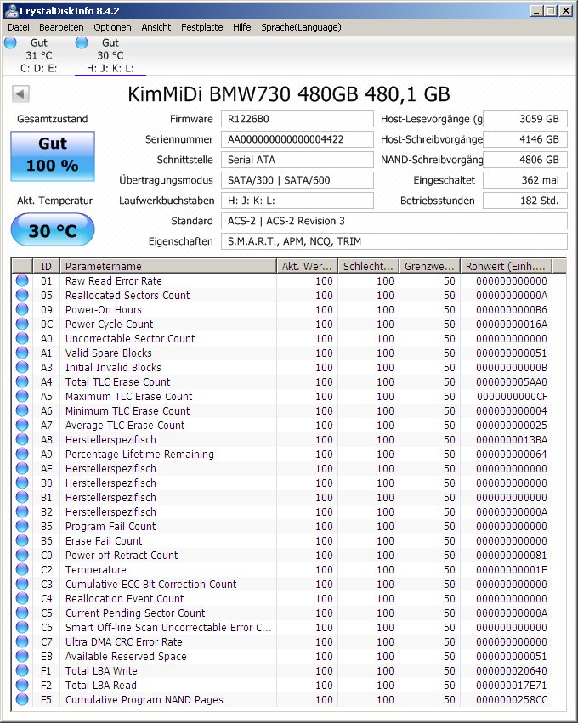Click the Laufwerkbuchstaben field H: J: K: L:
The width and height of the screenshot is (578, 723).
coord(297,201)
